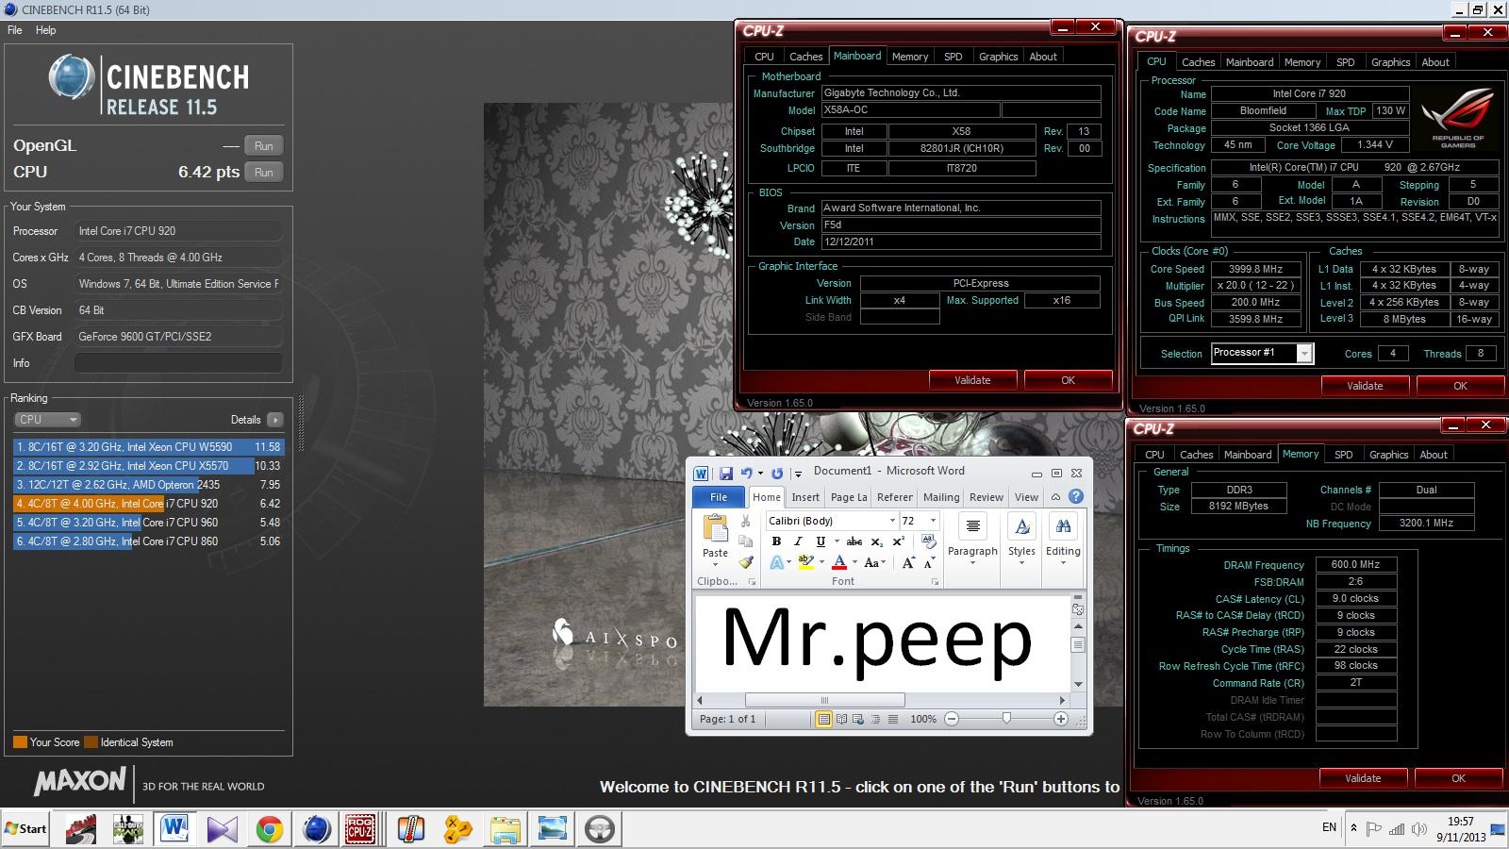Switch to Print Layout view button
The width and height of the screenshot is (1509, 849).
point(824,719)
